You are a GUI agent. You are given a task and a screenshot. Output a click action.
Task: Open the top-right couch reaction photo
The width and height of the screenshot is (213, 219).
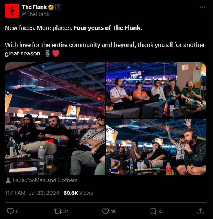click(x=156, y=90)
